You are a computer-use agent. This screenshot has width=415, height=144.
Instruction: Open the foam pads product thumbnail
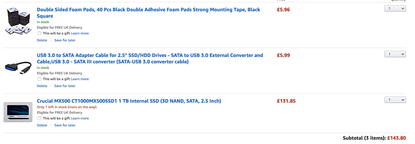pos(18,21)
